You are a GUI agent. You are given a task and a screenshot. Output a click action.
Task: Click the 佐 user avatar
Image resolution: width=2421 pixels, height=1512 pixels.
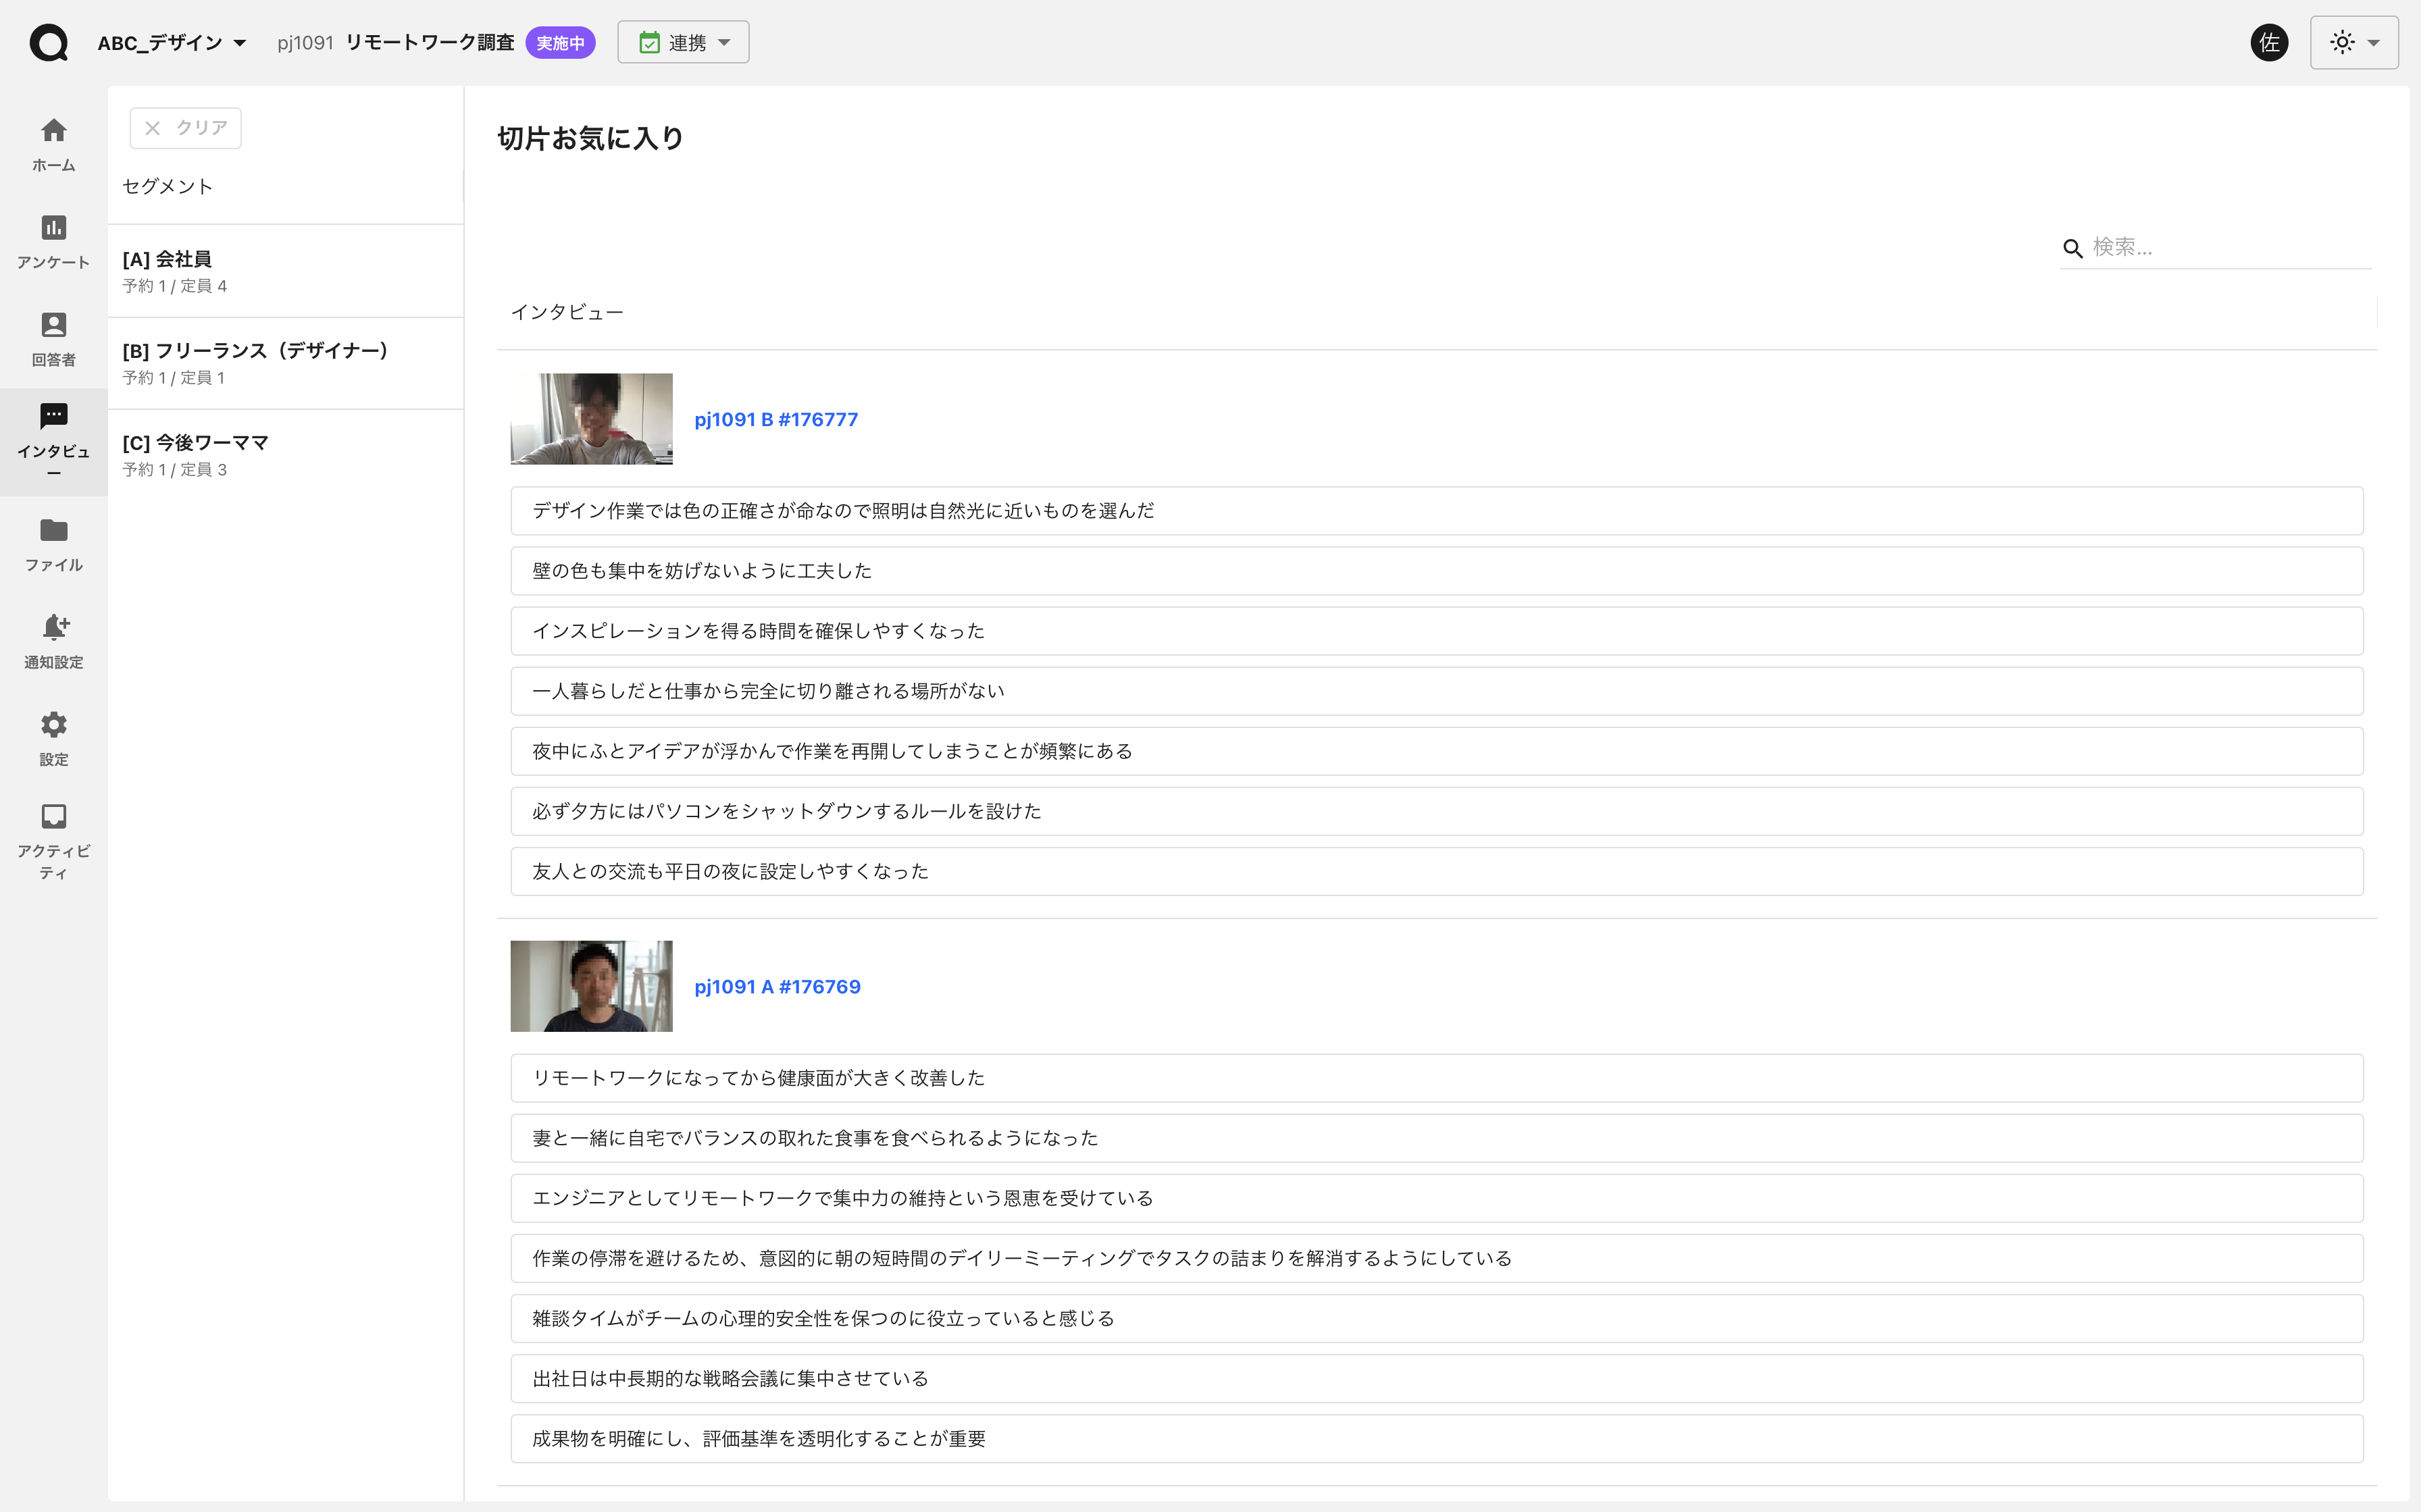pos(2268,43)
